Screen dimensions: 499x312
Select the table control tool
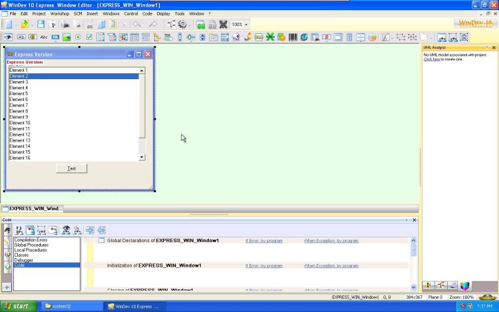tap(134, 37)
